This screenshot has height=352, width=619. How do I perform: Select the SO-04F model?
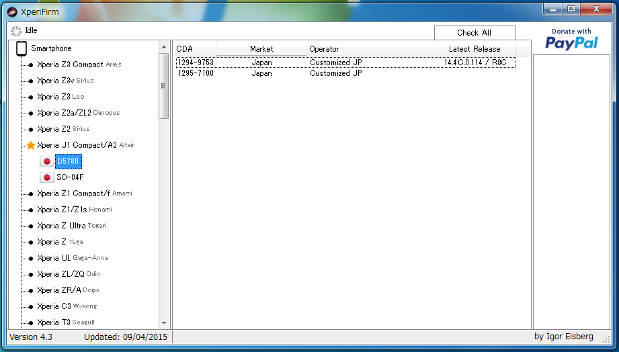70,177
